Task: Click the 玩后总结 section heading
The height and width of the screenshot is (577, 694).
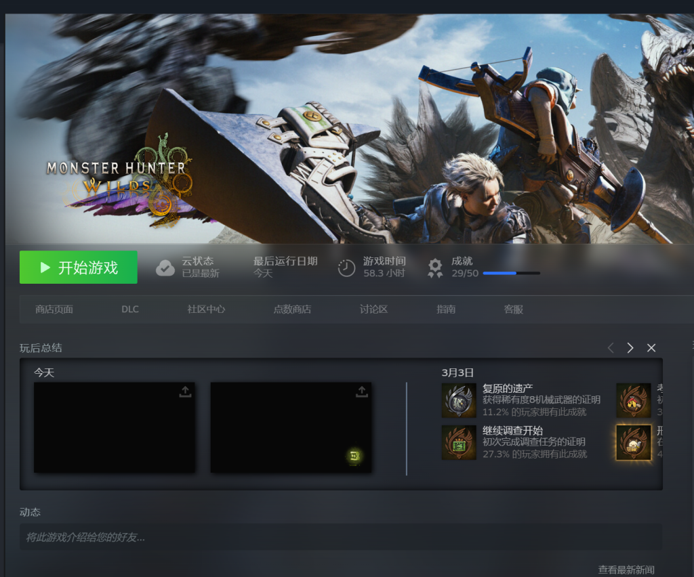Action: tap(41, 348)
